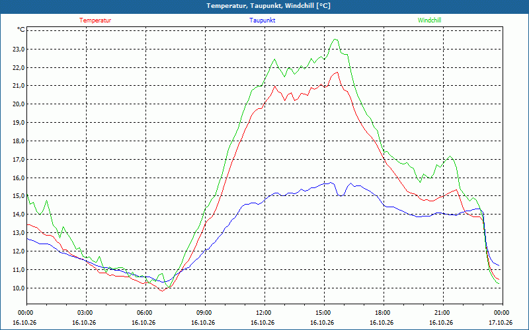Click the 15:00 time axis label
The height and width of the screenshot is (330, 529).
tap(324, 313)
